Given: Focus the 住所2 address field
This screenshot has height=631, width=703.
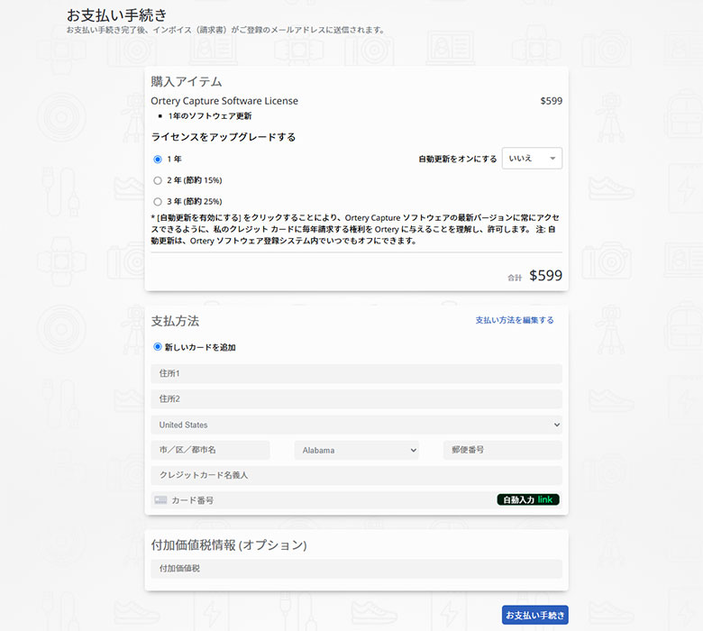Looking at the screenshot, I should pyautogui.click(x=356, y=398).
